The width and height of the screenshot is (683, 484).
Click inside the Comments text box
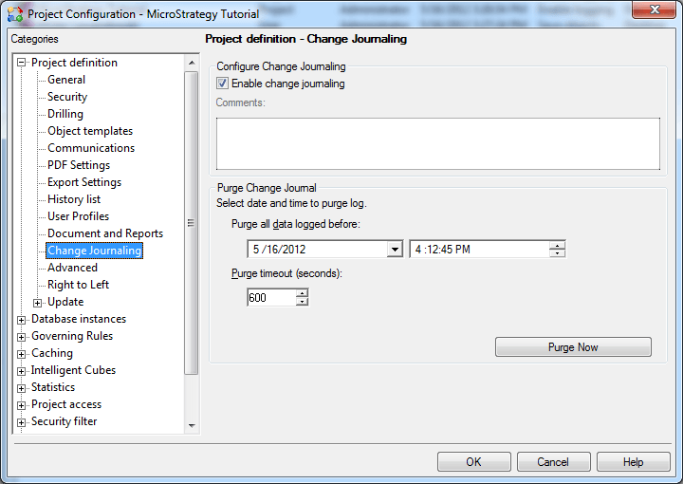pyautogui.click(x=438, y=143)
